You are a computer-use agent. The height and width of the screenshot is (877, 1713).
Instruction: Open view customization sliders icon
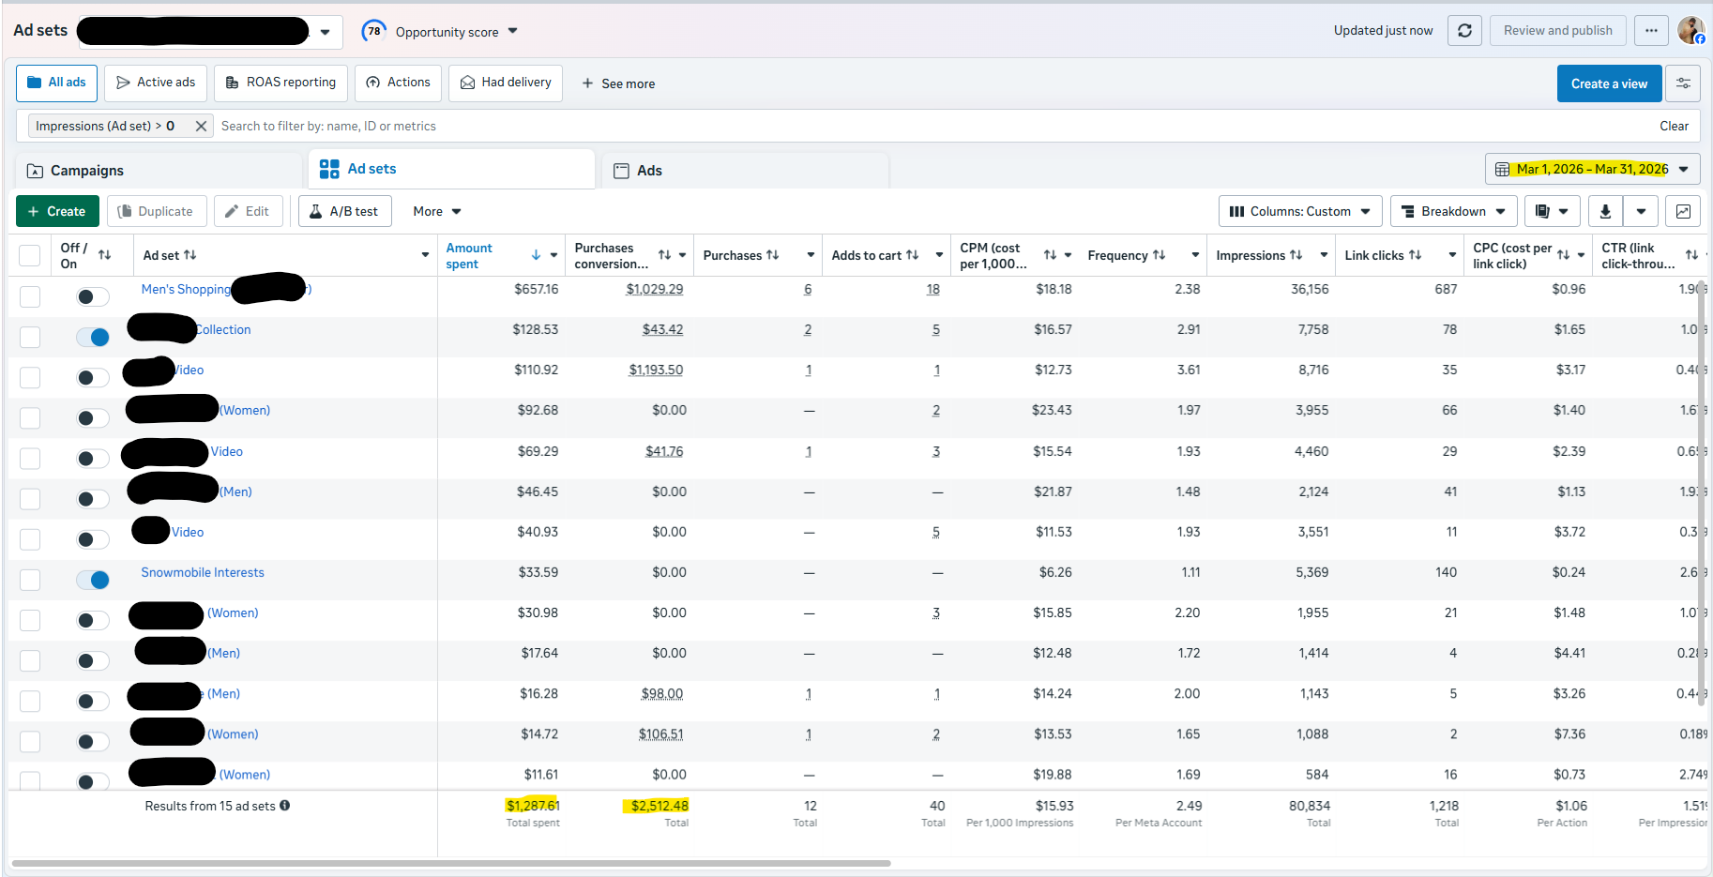(1684, 83)
